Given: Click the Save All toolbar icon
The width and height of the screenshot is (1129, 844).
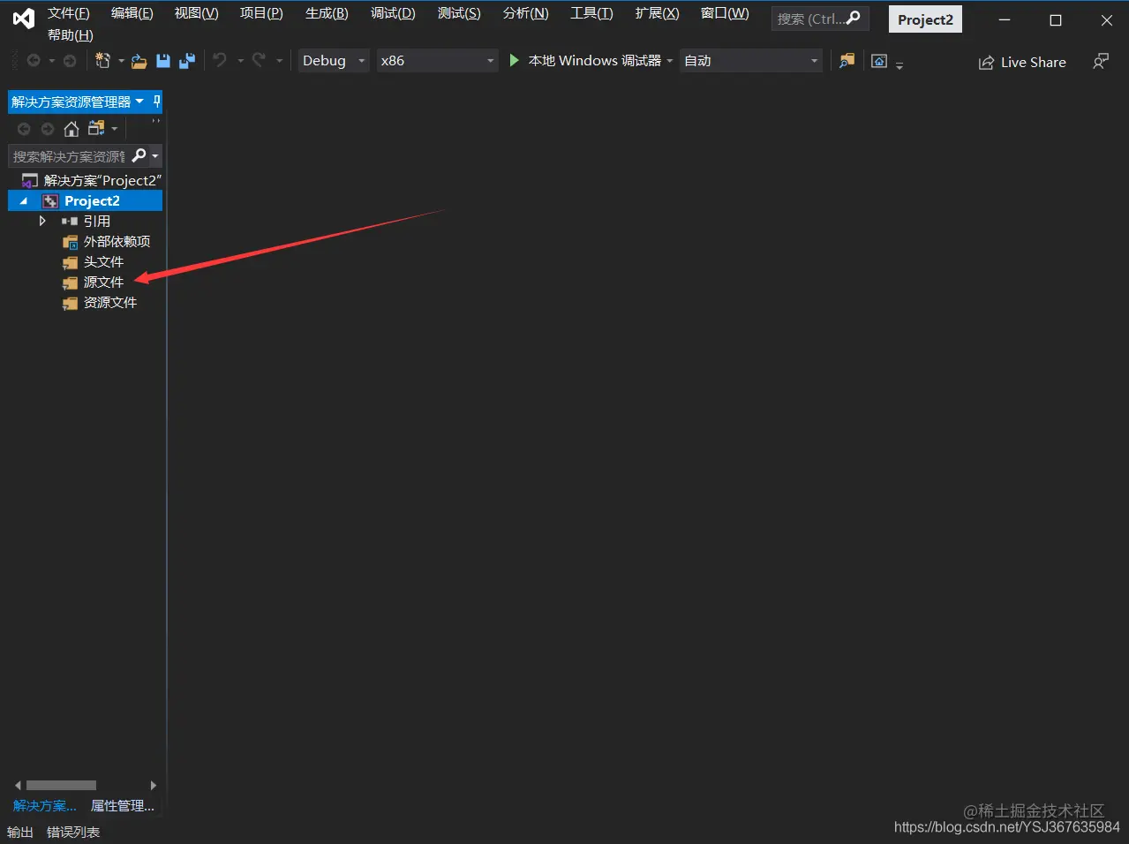Looking at the screenshot, I should [187, 61].
